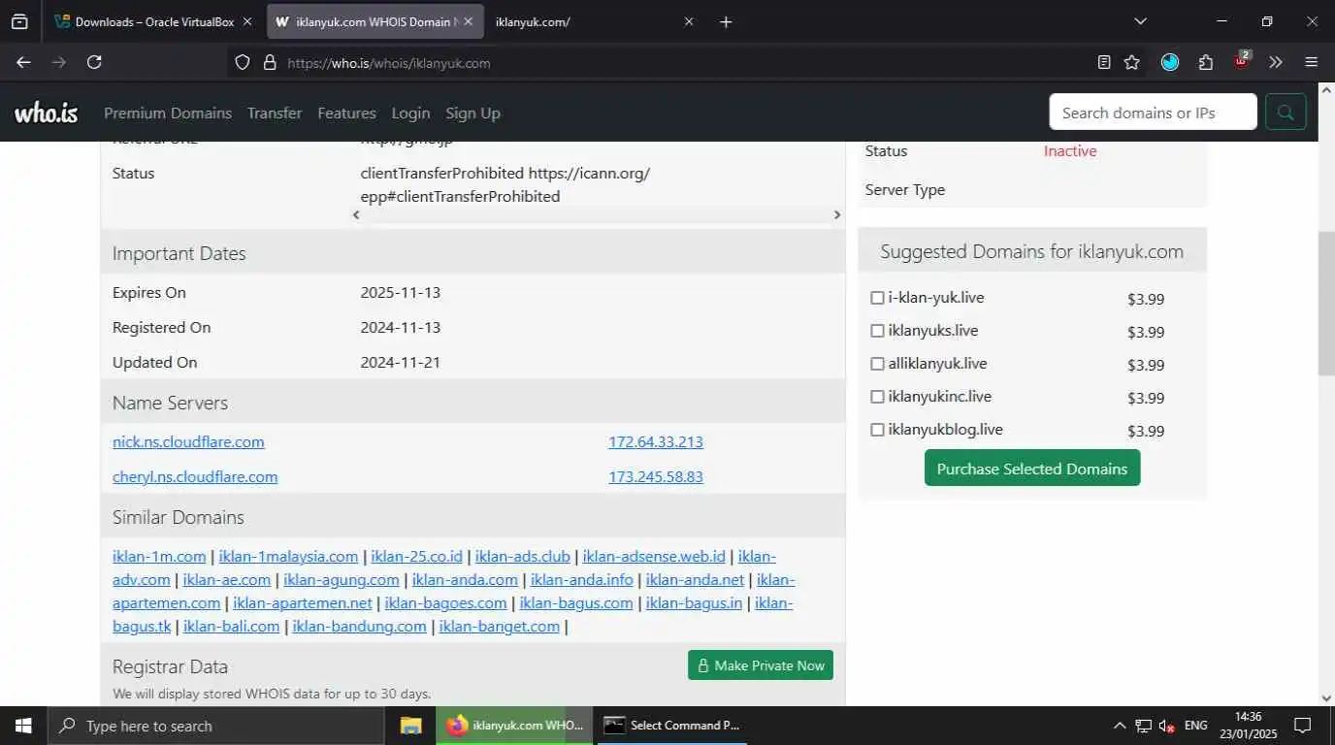Screen dimensions: 1335x745
Task: Reload the who.is page
Action: pyautogui.click(x=94, y=62)
